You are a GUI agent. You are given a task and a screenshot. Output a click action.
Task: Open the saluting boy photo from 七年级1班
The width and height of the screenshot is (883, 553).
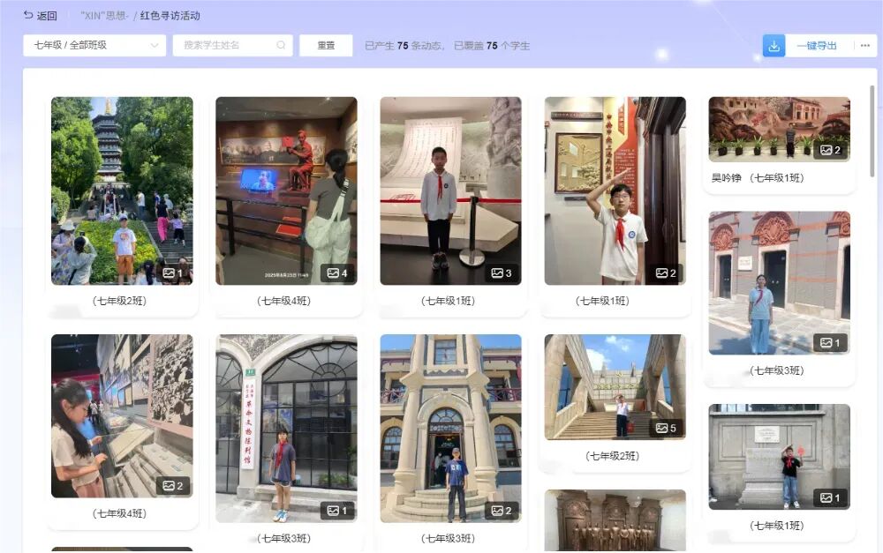[615, 191]
